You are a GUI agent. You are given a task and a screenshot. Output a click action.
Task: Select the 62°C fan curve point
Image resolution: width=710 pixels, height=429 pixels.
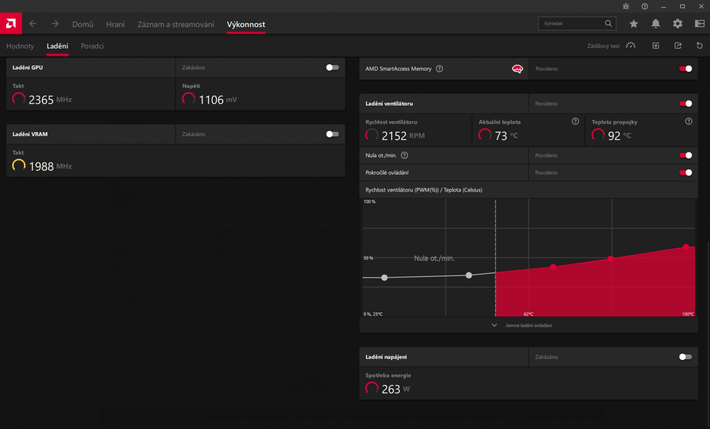click(x=553, y=267)
